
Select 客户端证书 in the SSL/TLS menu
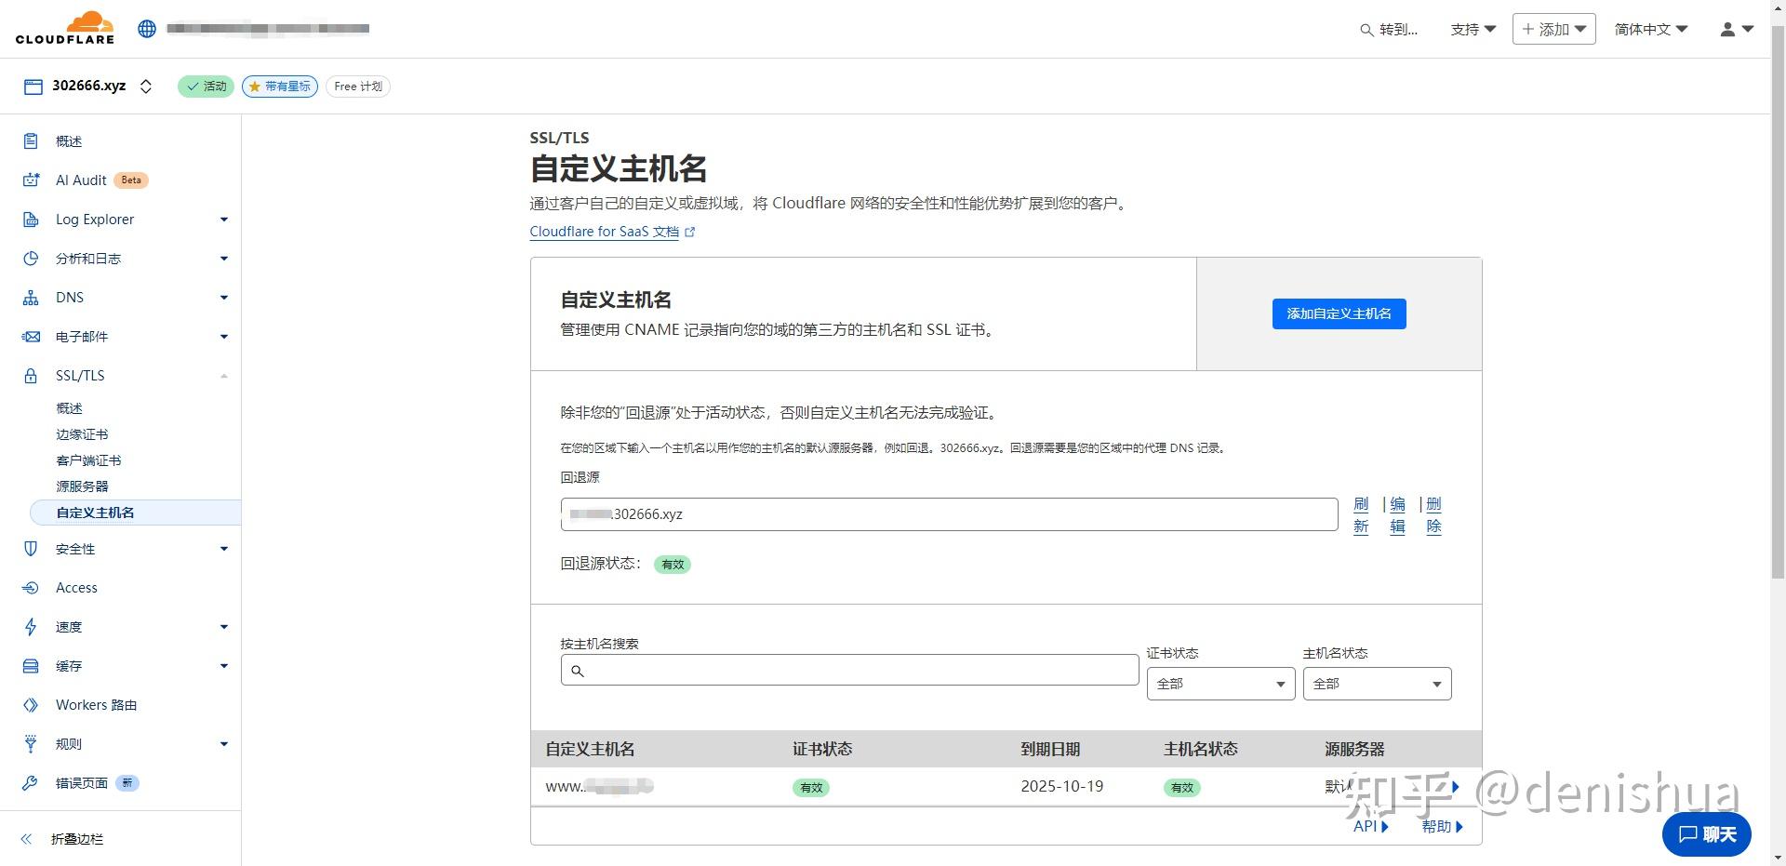(x=88, y=460)
